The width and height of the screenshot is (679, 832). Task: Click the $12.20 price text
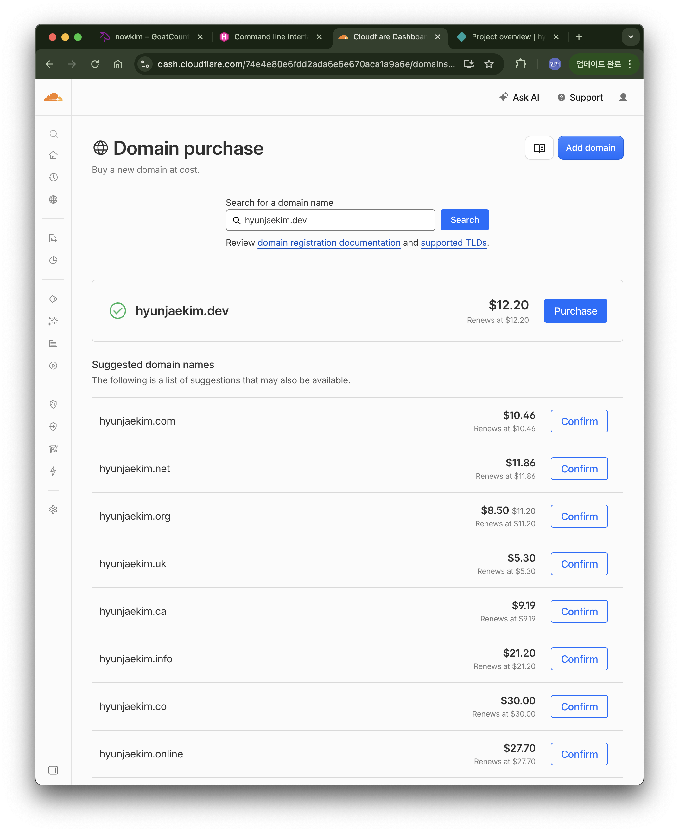point(509,305)
